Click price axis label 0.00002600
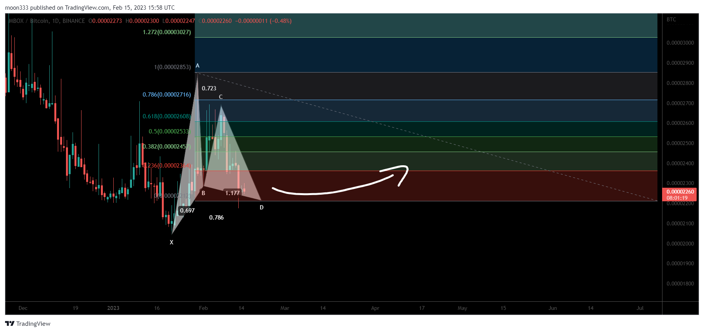704x332 pixels. coord(680,123)
